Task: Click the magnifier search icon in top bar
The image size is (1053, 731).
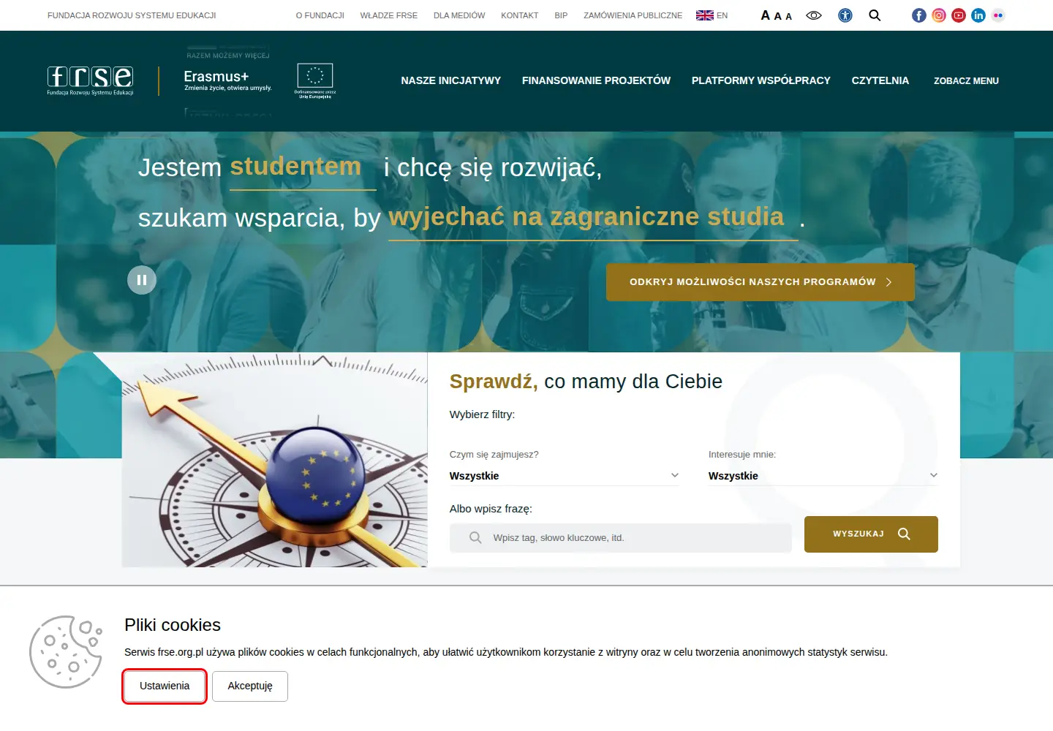Action: pos(875,15)
